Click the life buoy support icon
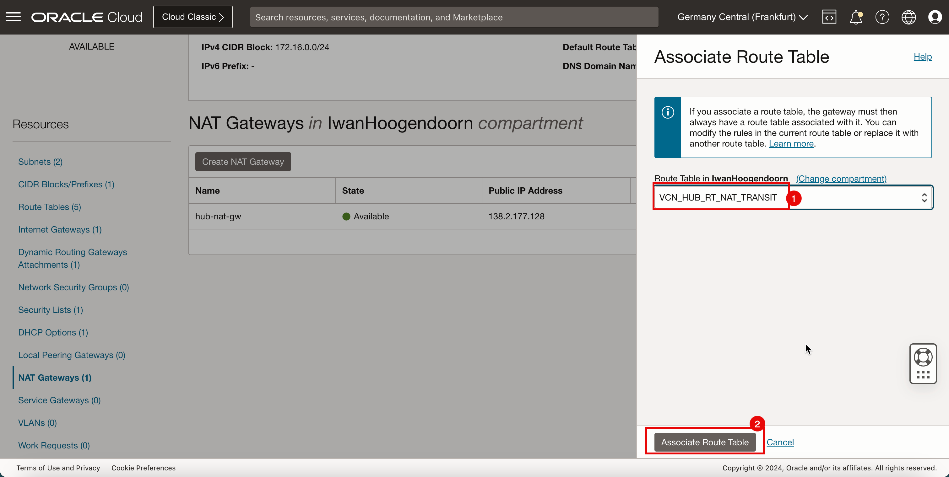The height and width of the screenshot is (477, 949). click(923, 356)
